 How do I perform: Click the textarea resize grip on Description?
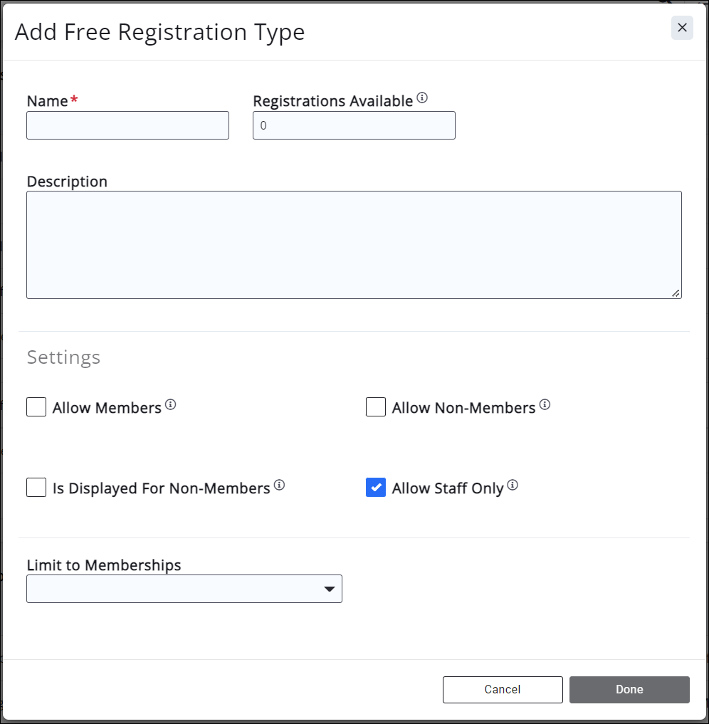676,293
